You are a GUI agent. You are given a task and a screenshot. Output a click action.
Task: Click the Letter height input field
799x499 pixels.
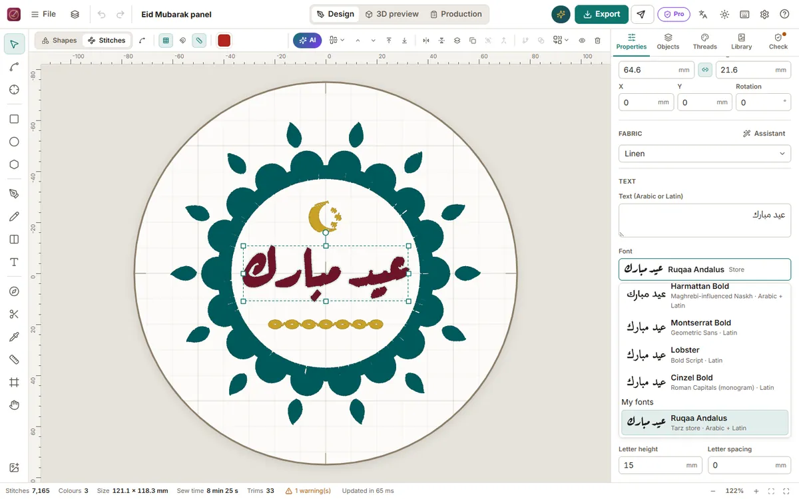point(660,465)
